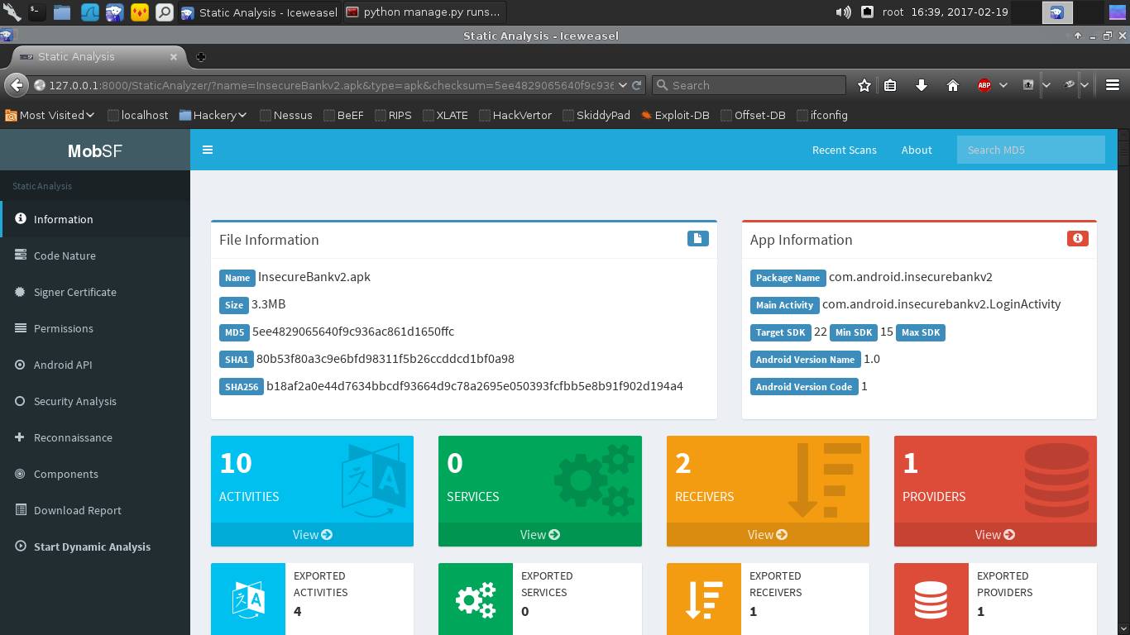Click Start Dynamic Analysis in sidebar
This screenshot has width=1130, height=635.
point(92,547)
